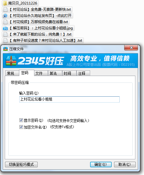Screen dimensions: 144x175
Task: Click the text file icon for 全免费-无套路-更新快.txt
Action: (5, 9)
